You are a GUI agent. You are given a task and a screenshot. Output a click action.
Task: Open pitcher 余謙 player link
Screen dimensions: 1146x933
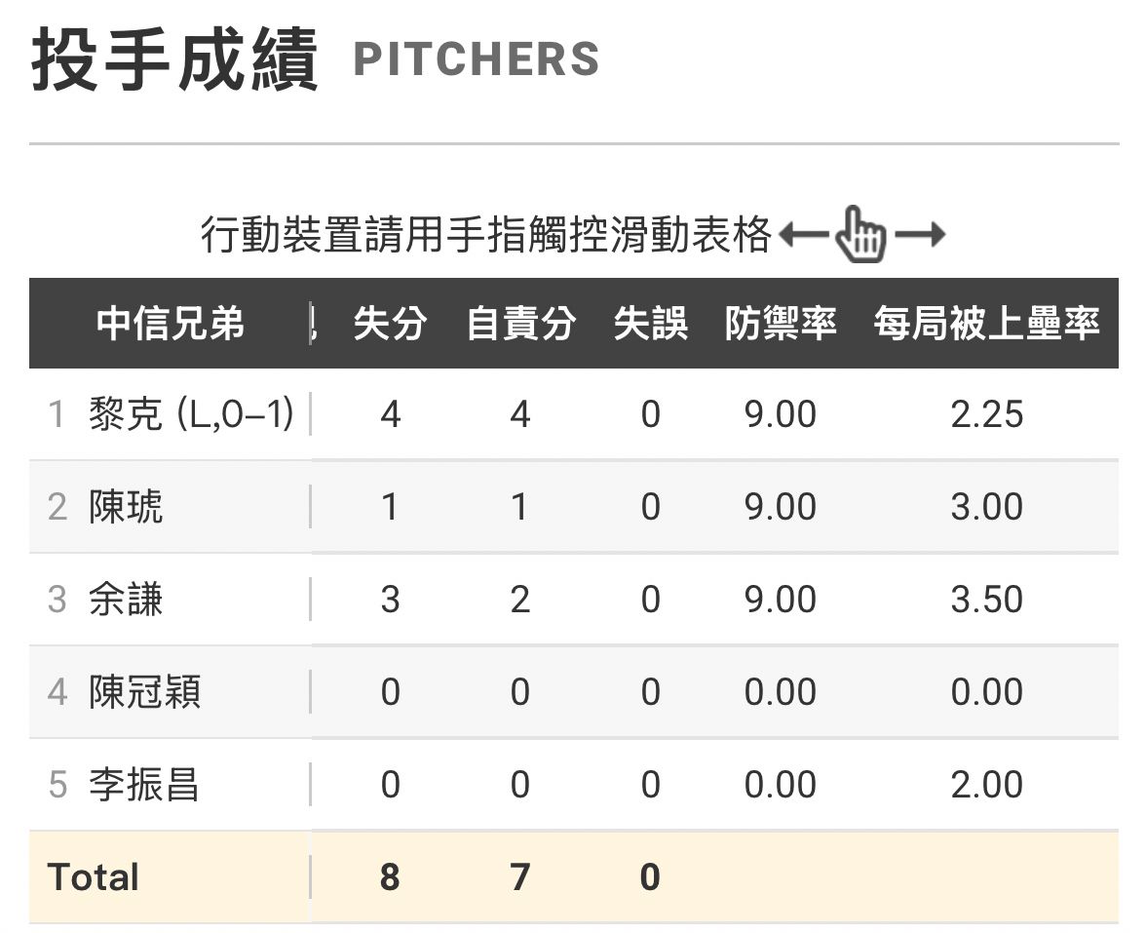tap(126, 599)
